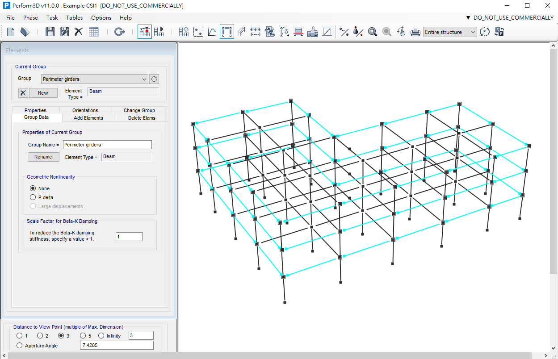Click the Print icon
The height and width of the screenshot is (359, 558).
pos(415,32)
